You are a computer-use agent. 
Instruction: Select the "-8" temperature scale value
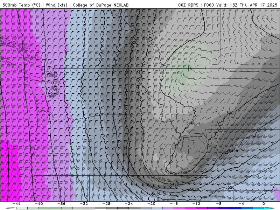pos(219,204)
